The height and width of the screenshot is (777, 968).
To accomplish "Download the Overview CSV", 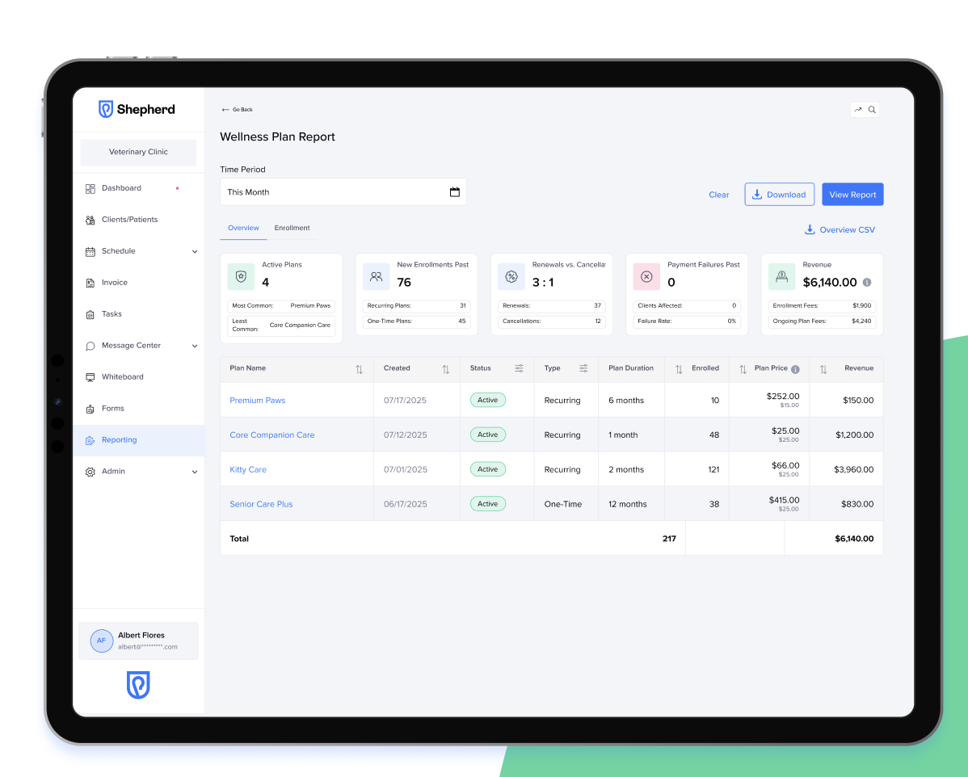I will click(840, 229).
